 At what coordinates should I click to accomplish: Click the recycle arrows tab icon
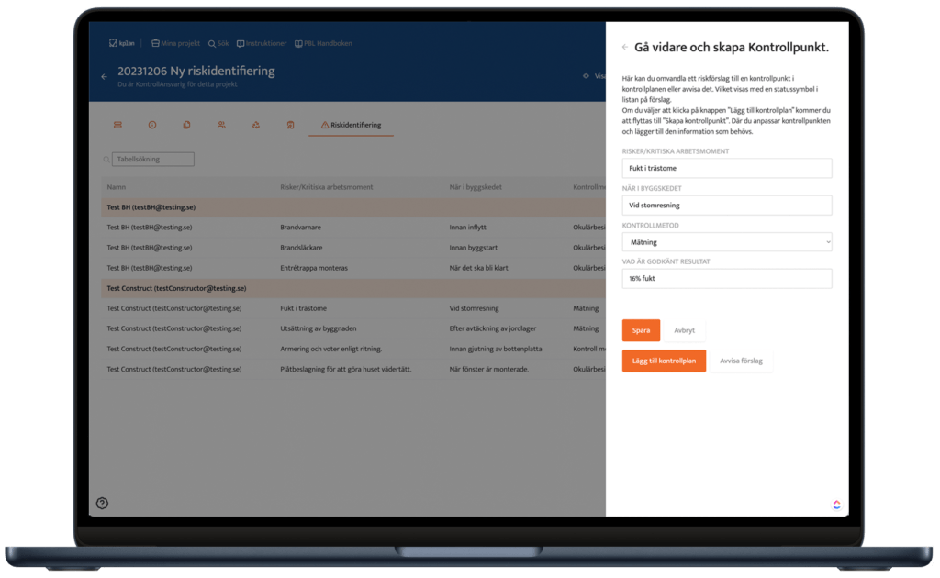point(255,125)
